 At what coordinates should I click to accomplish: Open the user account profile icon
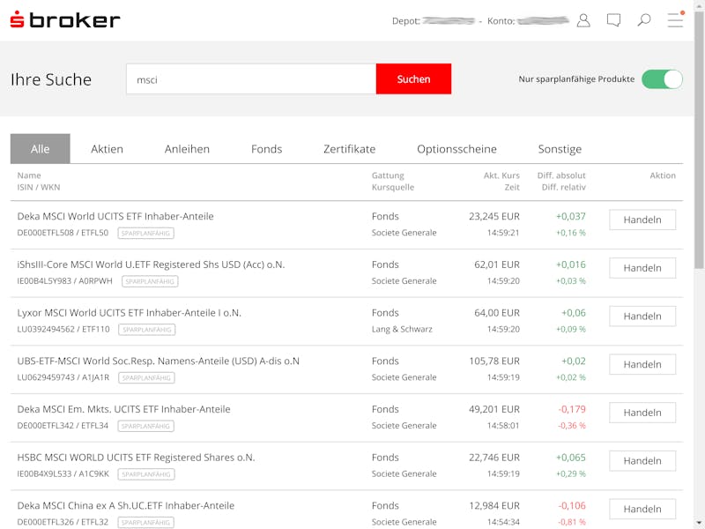pos(583,20)
